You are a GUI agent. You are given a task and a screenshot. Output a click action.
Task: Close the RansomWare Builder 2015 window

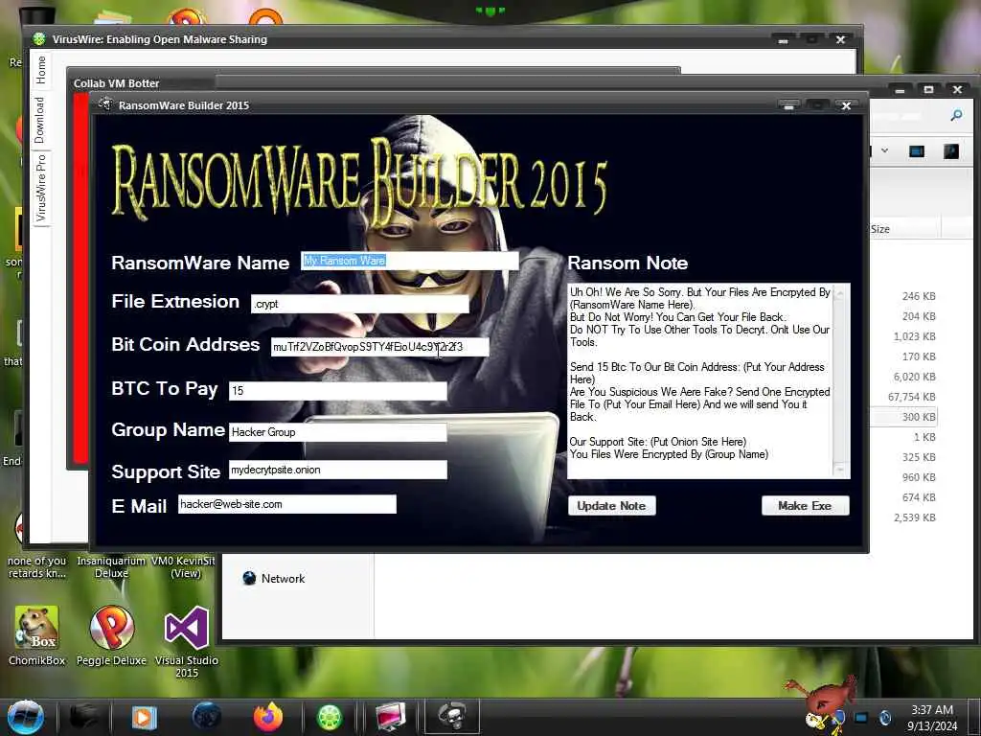(x=846, y=105)
